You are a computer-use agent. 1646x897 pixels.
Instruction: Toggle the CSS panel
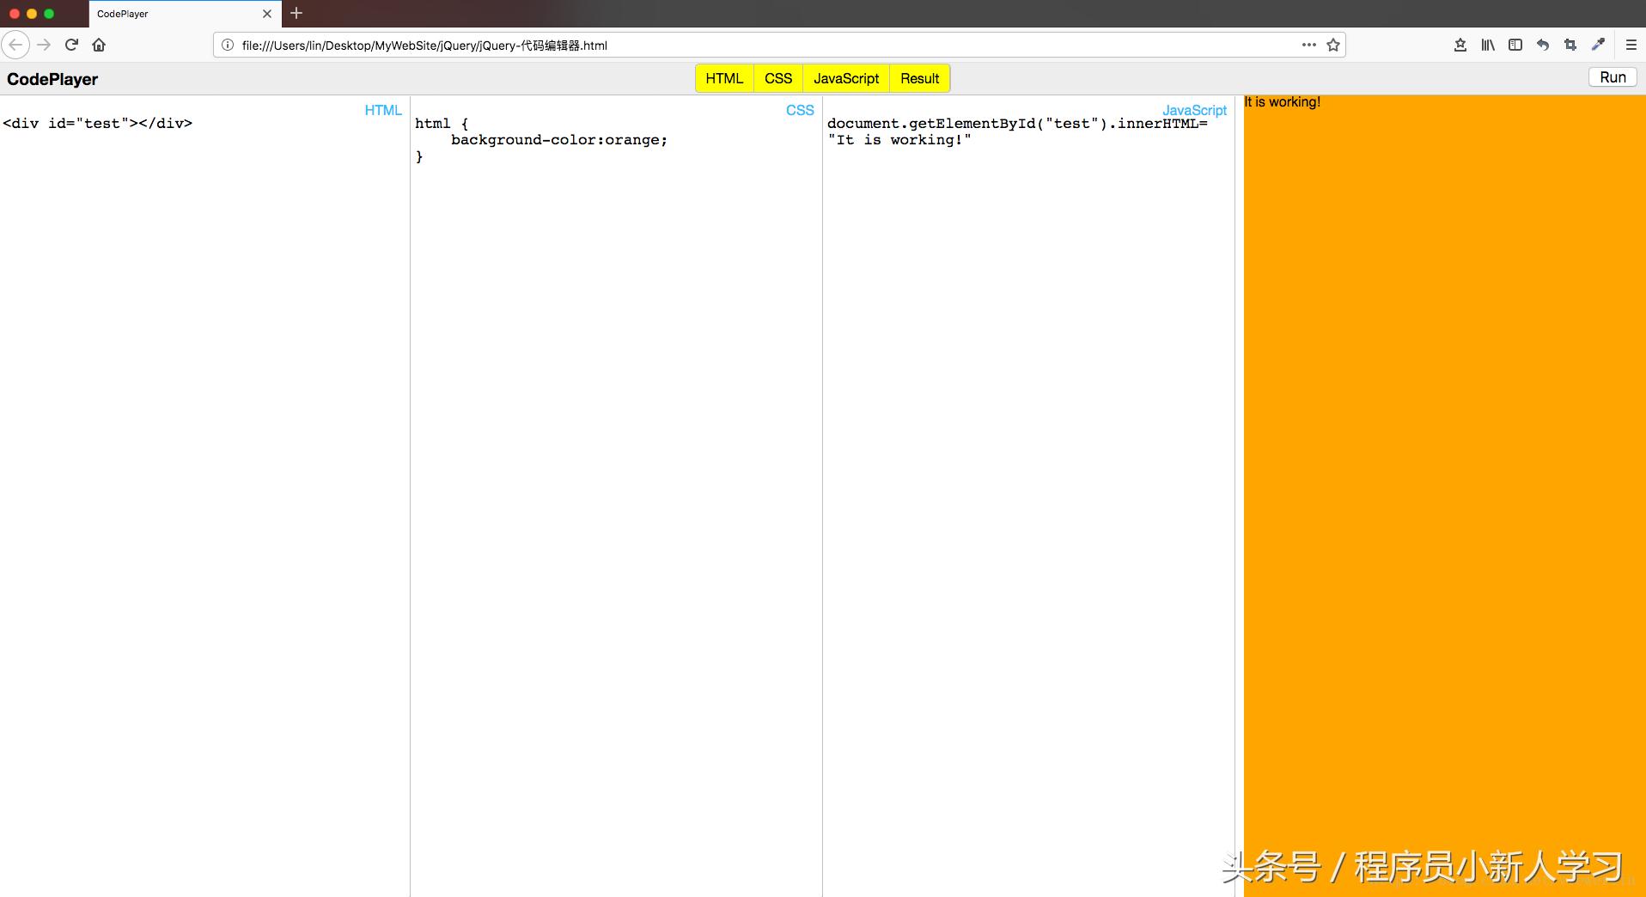[778, 78]
